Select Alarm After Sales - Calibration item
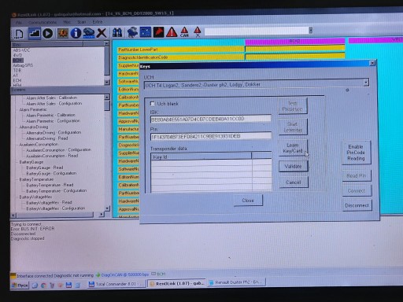403x302 pixels. coord(52,98)
